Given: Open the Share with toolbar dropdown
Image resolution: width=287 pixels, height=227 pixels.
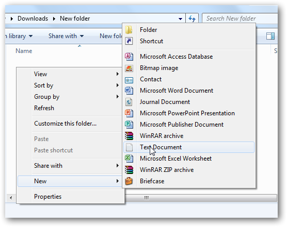Looking at the screenshot, I should click(66, 36).
